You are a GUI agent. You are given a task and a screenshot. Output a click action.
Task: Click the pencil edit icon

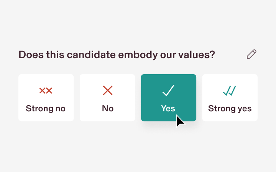point(251,54)
